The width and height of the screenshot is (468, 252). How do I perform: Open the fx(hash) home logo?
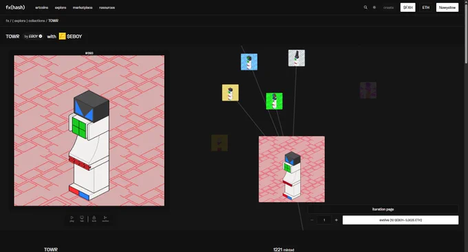click(x=15, y=7)
